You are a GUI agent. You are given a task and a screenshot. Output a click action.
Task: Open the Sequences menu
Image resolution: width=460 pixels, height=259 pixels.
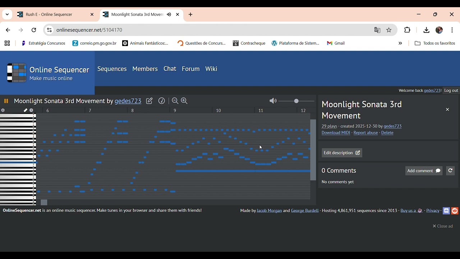tap(112, 69)
